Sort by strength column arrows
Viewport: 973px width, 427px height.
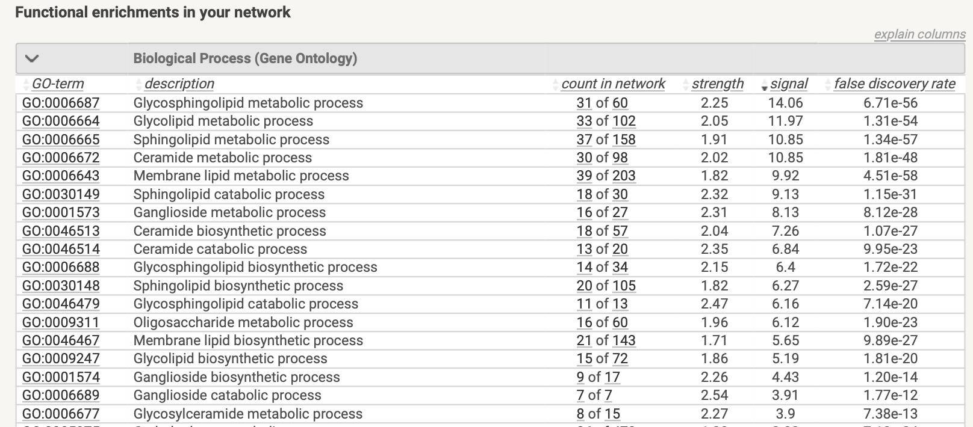[x=686, y=84]
